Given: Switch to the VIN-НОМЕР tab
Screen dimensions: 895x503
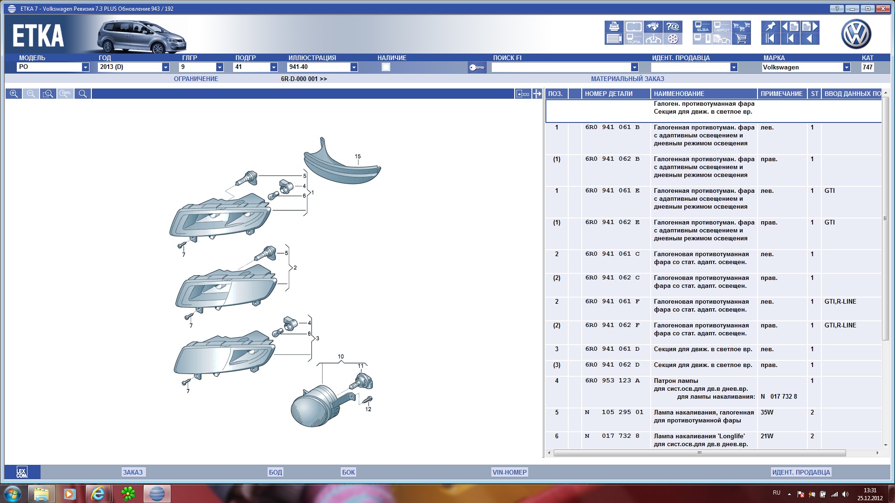Looking at the screenshot, I should point(509,472).
